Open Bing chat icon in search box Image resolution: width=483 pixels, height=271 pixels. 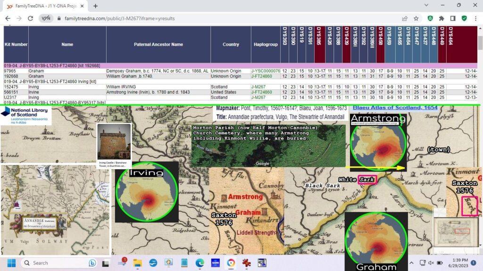(92, 263)
